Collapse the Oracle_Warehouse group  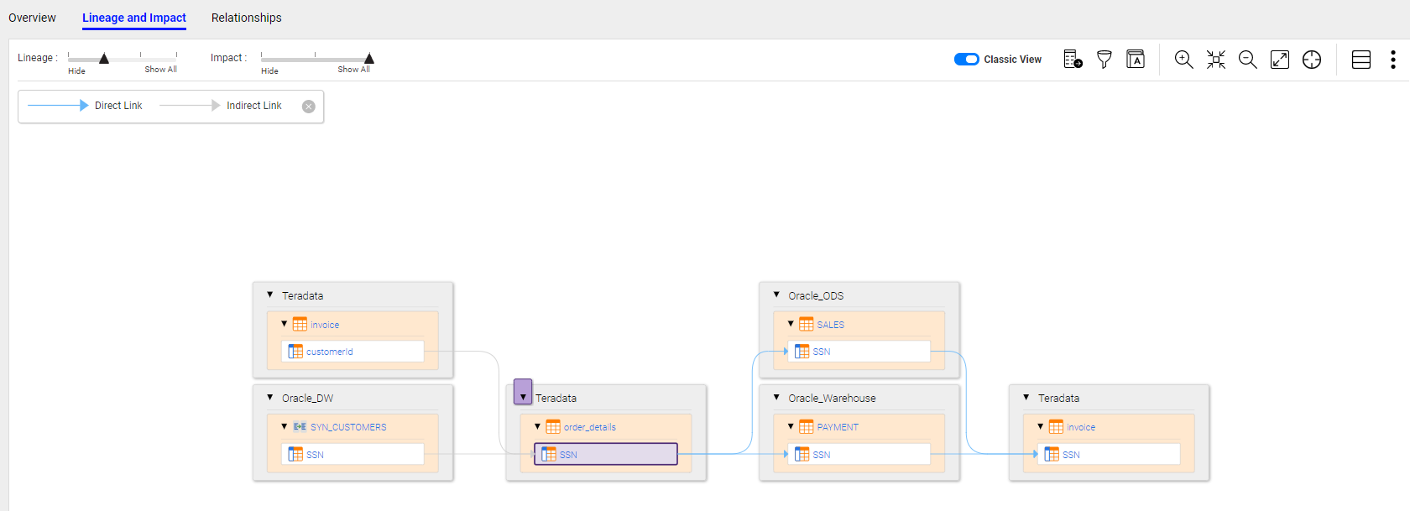point(776,397)
